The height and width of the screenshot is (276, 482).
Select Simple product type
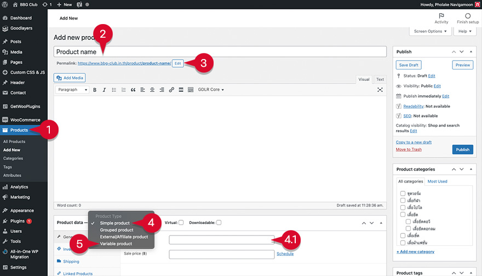114,223
